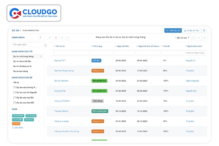Open shared list 'Dự án của Hải Nguyễn'

27,92
